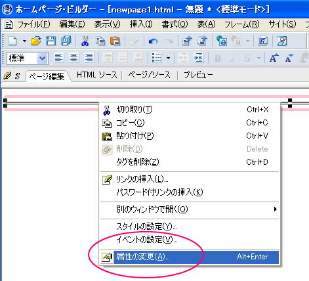Click the horizontal rule's right resize handle
The image size is (309, 281).
[290, 103]
